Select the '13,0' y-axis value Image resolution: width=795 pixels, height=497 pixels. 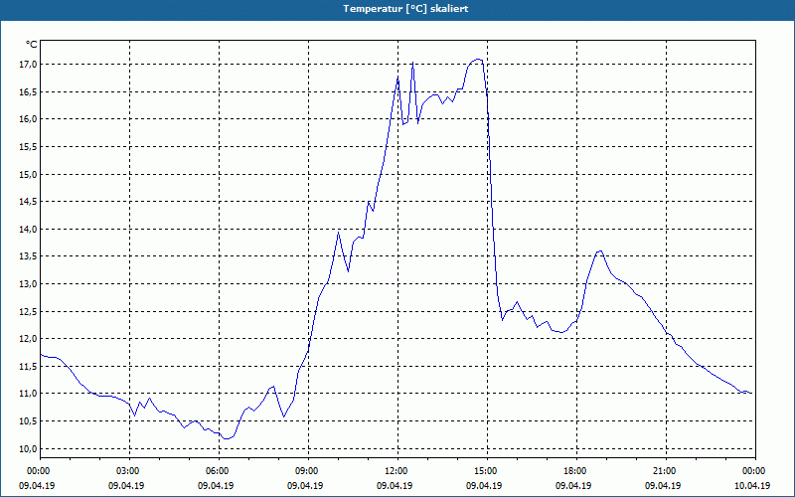click(29, 284)
